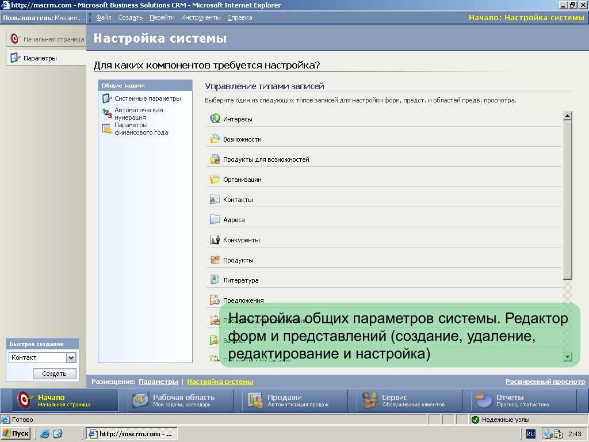Image resolution: width=589 pixels, height=442 pixels.
Task: Click the Начальная страница target icon
Action: point(14,39)
